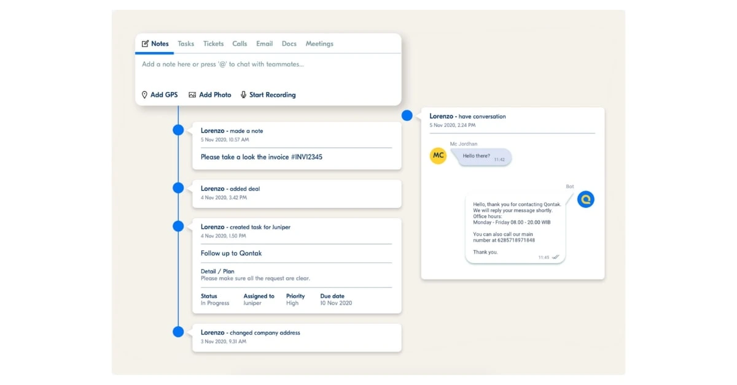Click the '10 Nov 2020' due date
Screen dimensions: 737x385
pyautogui.click(x=336, y=303)
